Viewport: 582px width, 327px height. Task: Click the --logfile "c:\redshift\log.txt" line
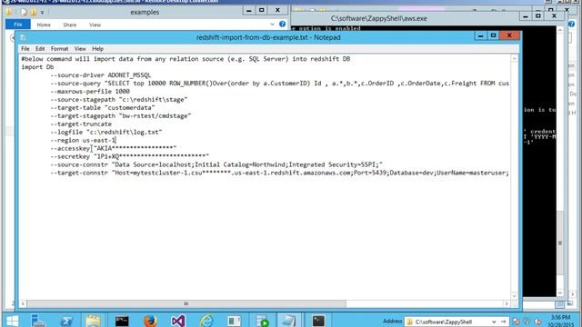(x=106, y=133)
